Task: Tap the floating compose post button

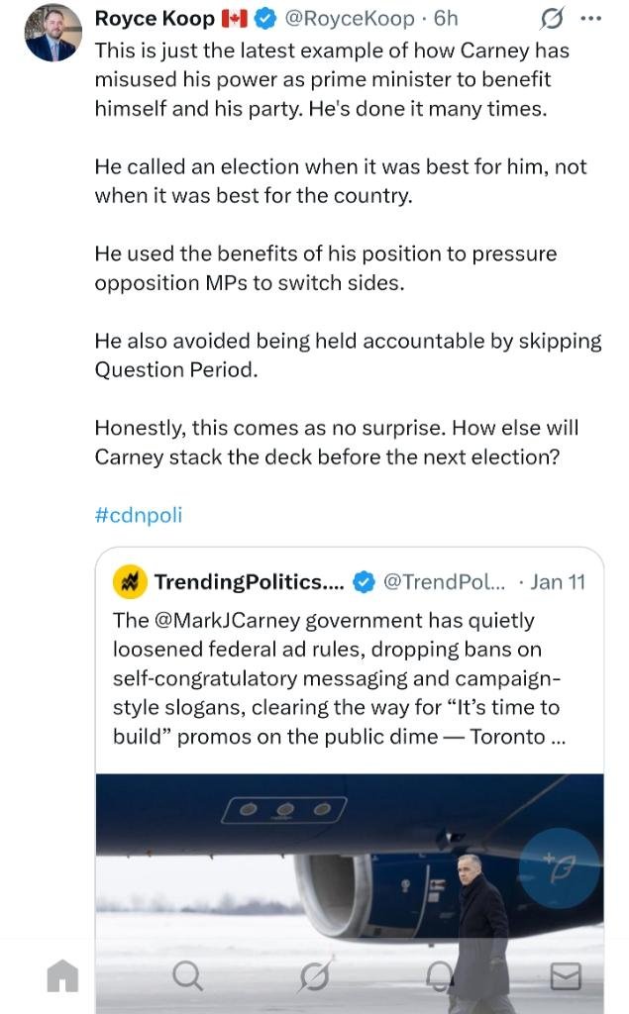Action: coord(559,867)
